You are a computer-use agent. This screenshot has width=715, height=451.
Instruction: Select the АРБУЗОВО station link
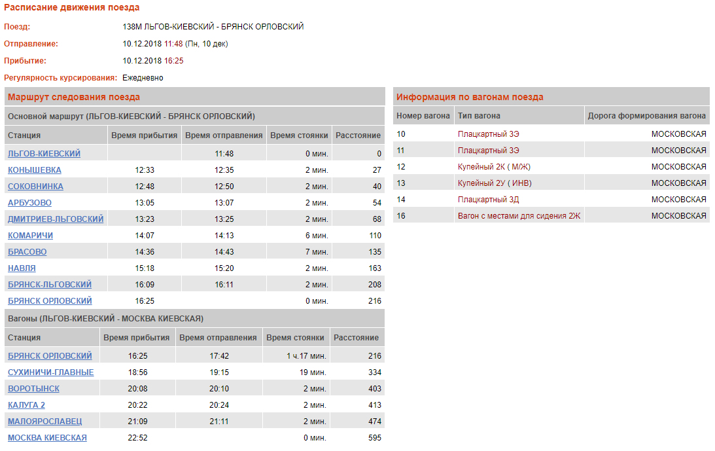pos(29,203)
